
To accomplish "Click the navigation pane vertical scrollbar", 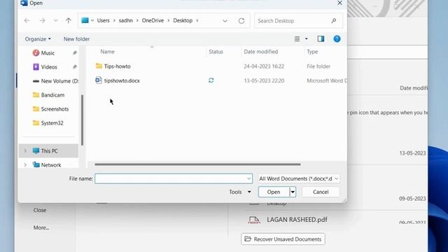I will [x=83, y=120].
